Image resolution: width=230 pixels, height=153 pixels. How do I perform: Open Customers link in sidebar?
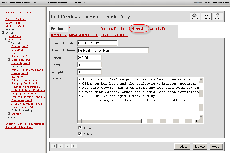click(18, 100)
